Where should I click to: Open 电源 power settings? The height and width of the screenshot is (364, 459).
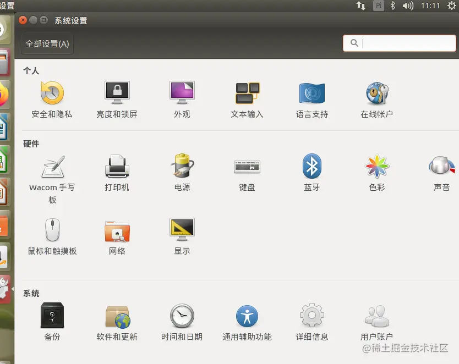tap(182, 173)
